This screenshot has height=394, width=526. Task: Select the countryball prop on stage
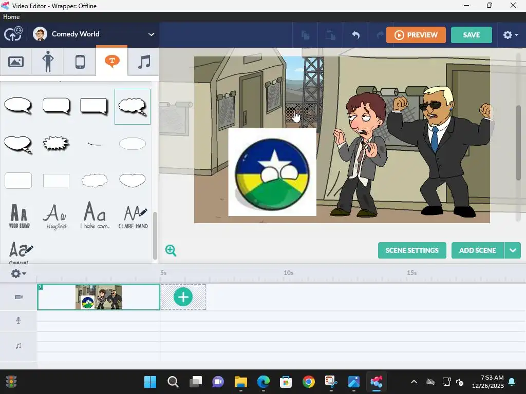click(272, 172)
